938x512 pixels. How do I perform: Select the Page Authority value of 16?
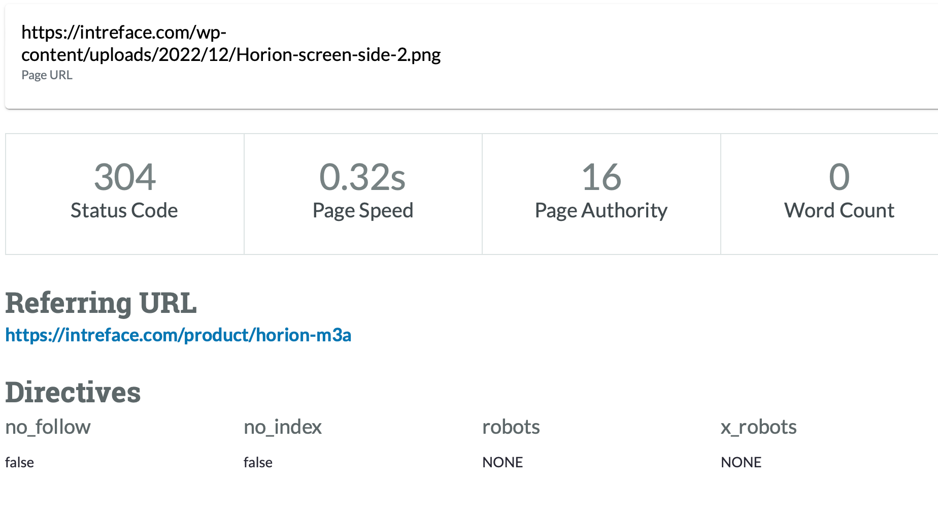click(601, 177)
